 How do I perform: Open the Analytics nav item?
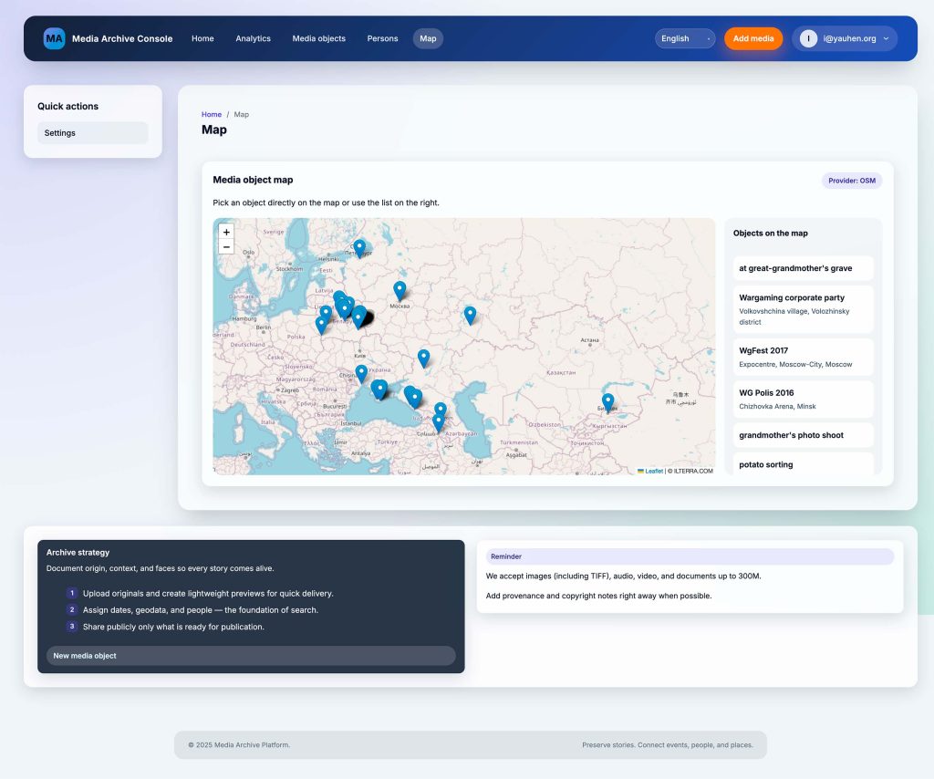(253, 38)
